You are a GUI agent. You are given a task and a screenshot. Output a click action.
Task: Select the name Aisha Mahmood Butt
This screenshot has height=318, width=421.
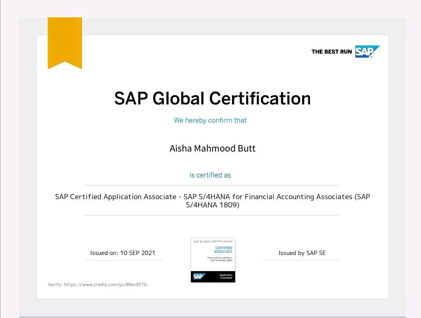[x=212, y=149]
